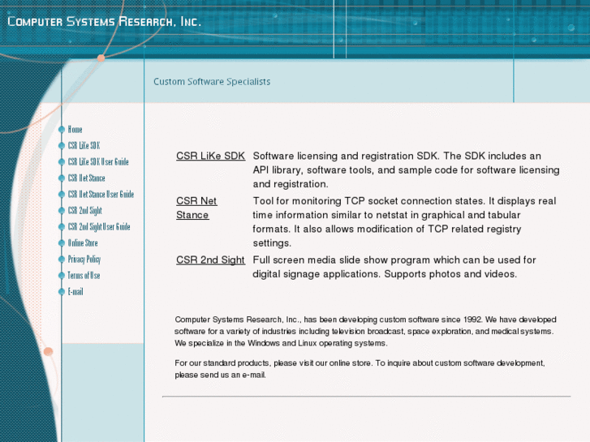
Task: Click the bullet icon beside Online Store
Action: 62,243
